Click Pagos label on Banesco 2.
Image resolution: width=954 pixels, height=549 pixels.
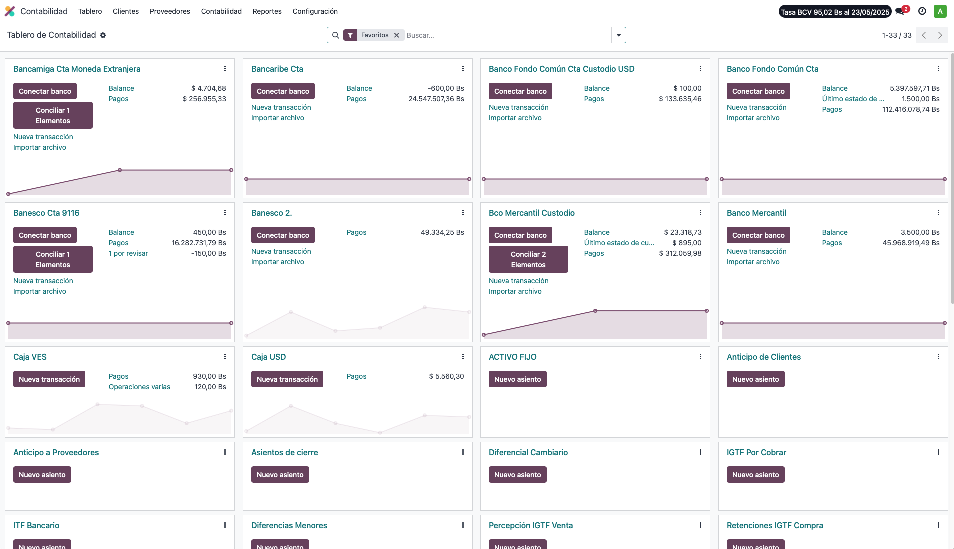point(357,232)
